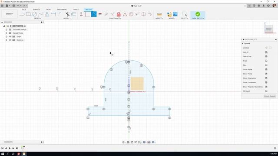Open the Insert dropdown menu
278x156 pixels.
[x=172, y=18]
